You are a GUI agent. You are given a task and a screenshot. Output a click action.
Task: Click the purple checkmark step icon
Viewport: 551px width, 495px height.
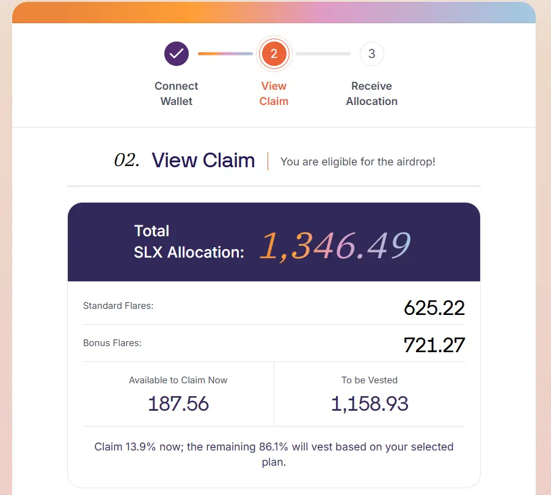click(177, 54)
